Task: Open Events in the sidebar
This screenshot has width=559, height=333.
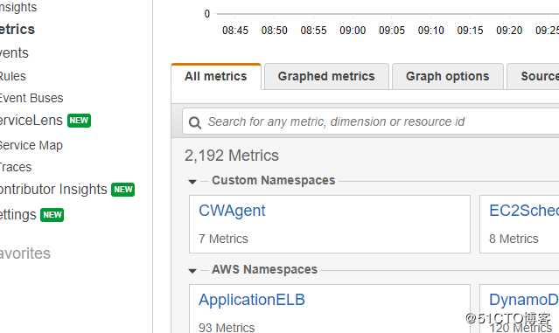Action: pyautogui.click(x=14, y=53)
